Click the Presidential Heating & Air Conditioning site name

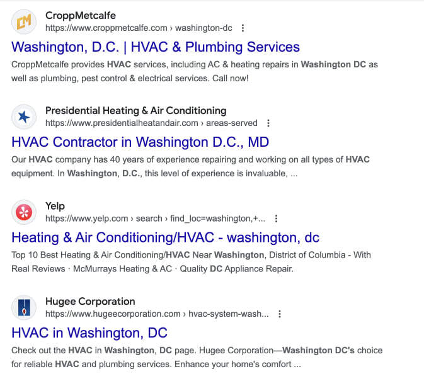[x=135, y=110]
